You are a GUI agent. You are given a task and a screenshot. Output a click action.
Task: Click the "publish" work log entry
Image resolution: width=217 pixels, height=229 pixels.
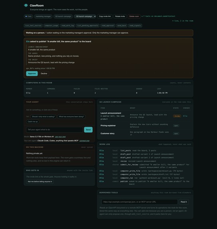pyautogui.click(x=145, y=183)
